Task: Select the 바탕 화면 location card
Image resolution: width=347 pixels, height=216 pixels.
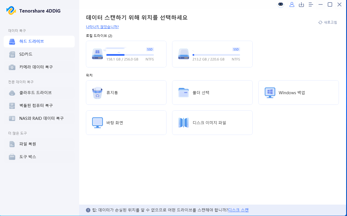Action: tap(126, 123)
